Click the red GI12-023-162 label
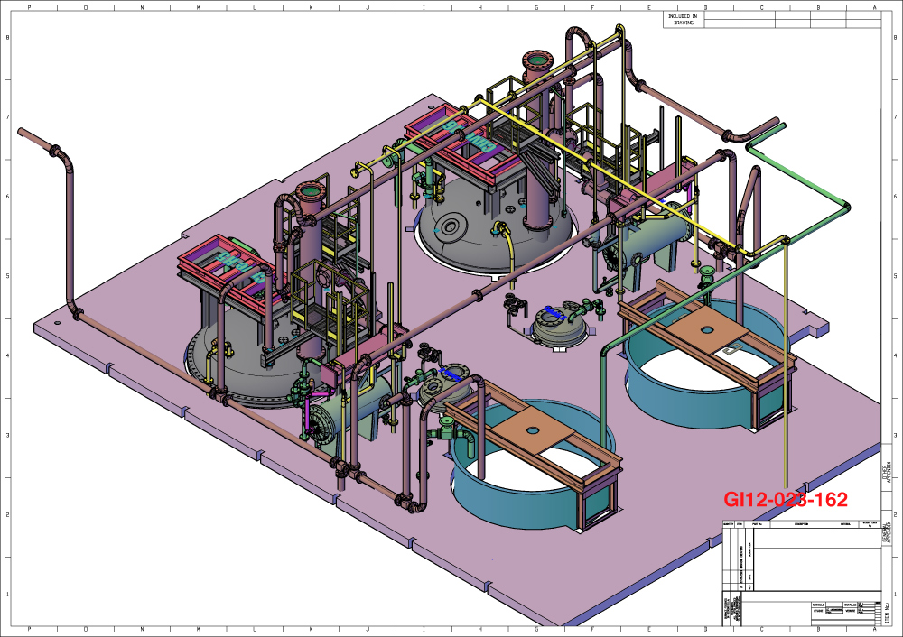 coord(786,498)
